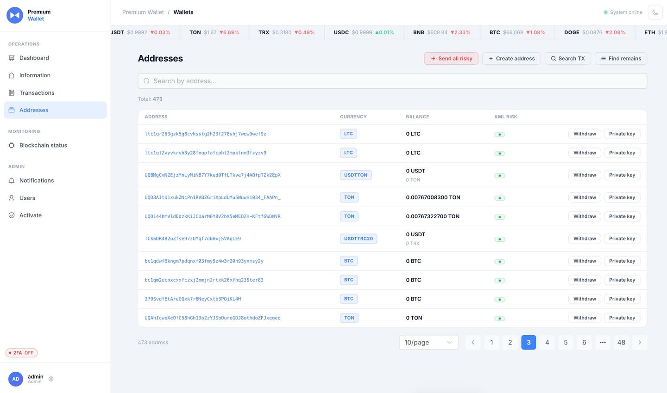Select Addresses in the sidebar
This screenshot has width=667, height=393.
coord(55,110)
